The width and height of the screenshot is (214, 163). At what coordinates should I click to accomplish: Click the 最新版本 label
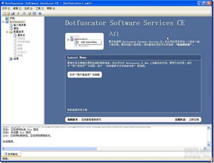click(73, 120)
